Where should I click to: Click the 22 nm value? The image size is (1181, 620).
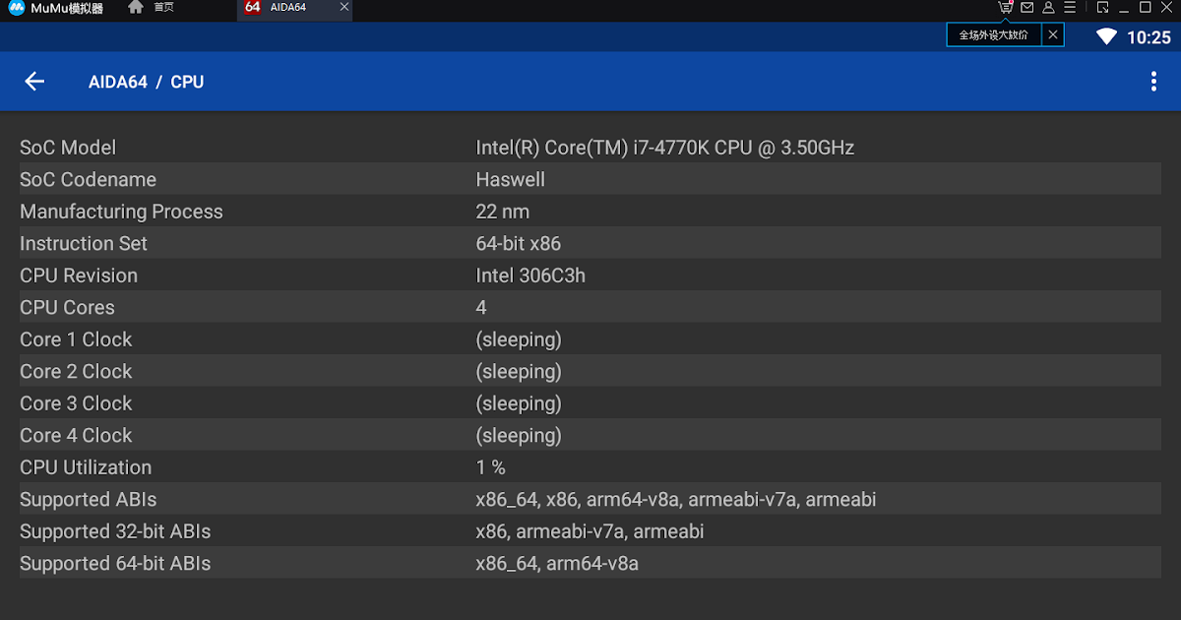click(x=502, y=212)
